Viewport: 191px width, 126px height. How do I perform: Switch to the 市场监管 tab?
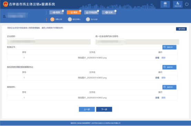(x=91, y=12)
